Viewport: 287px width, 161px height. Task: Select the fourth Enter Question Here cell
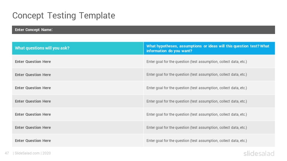pos(78,101)
